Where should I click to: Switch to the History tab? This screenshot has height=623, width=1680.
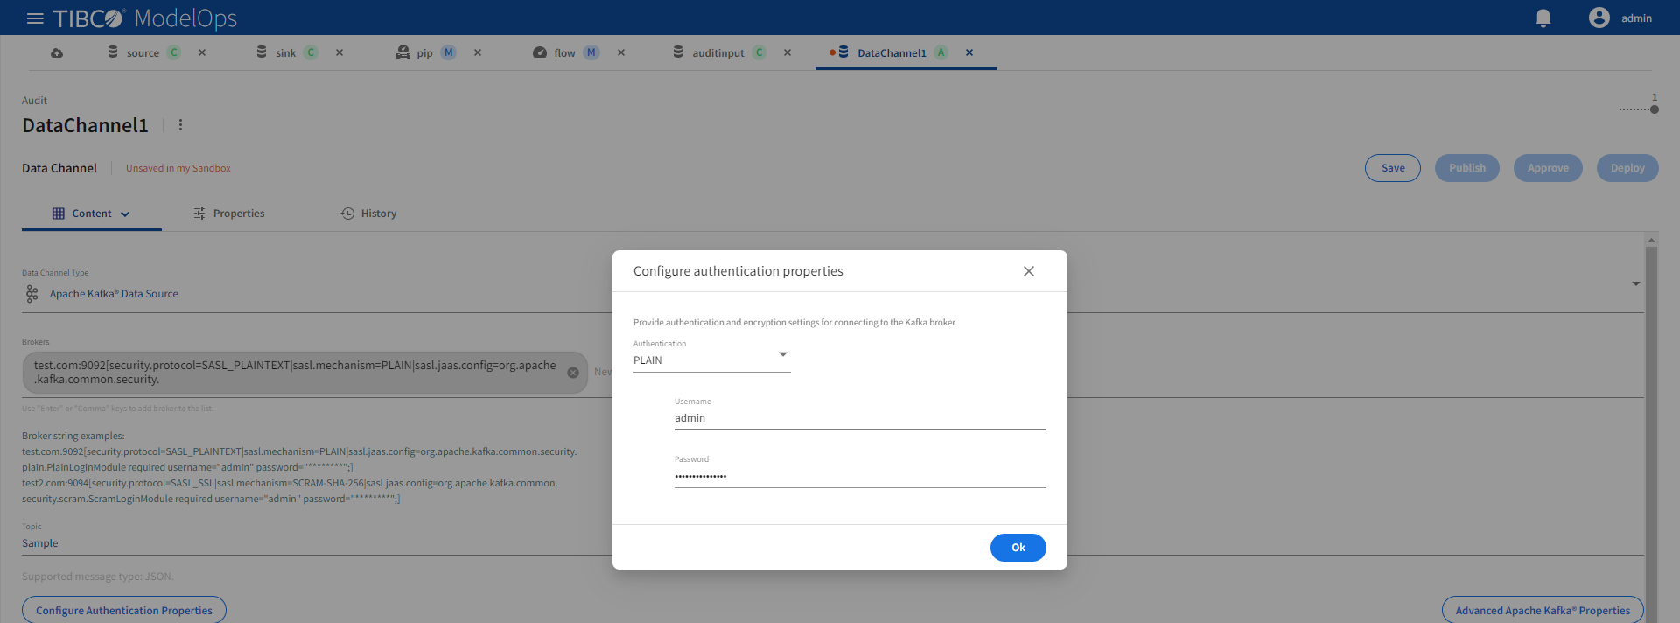point(368,213)
